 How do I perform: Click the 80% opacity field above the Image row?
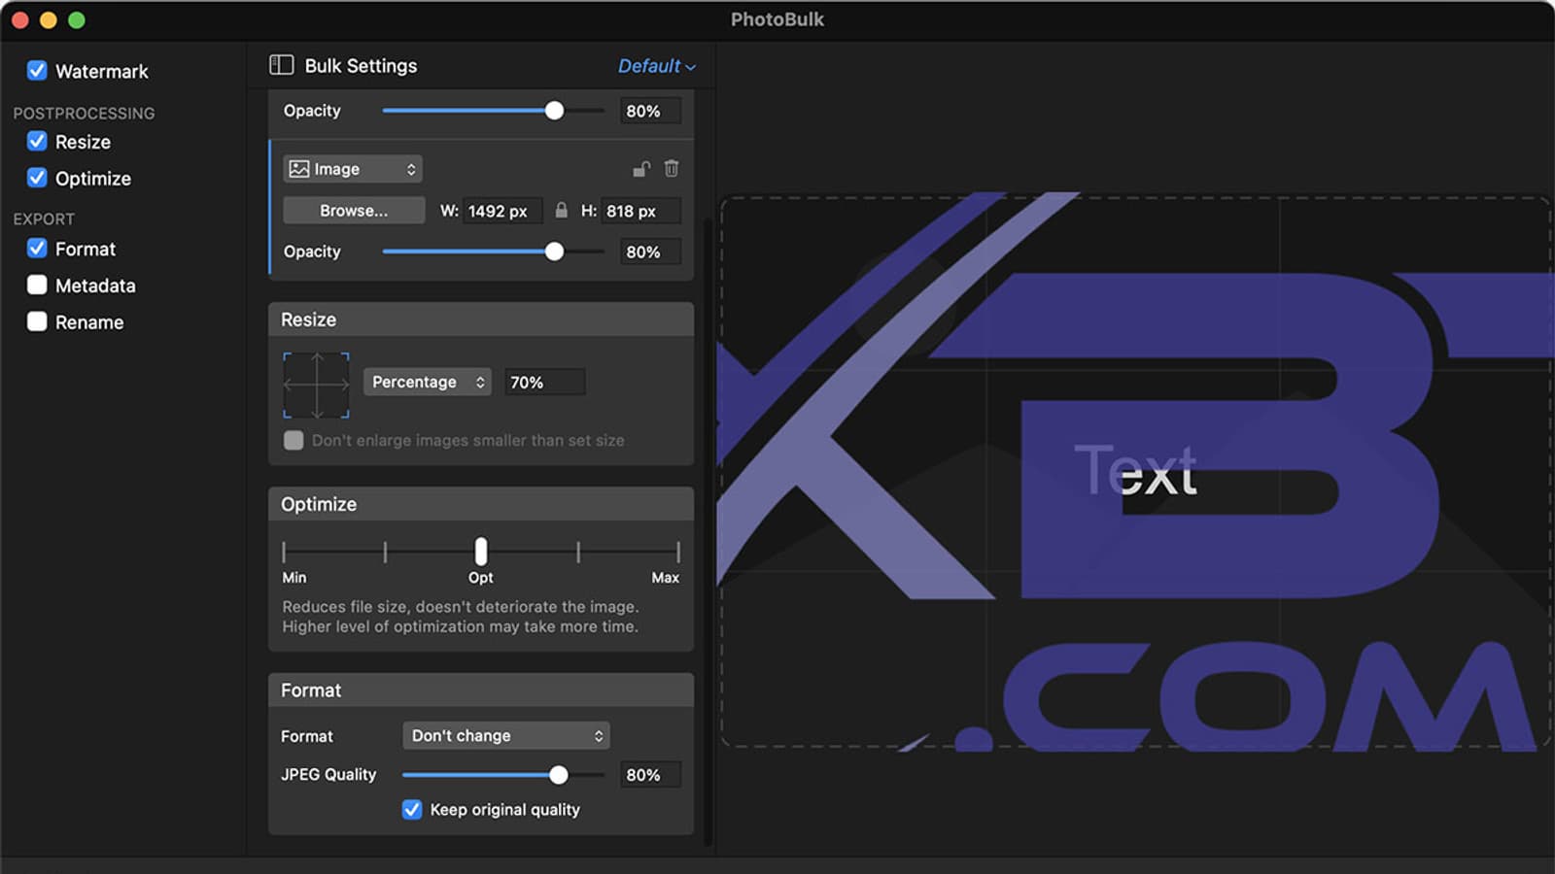[649, 111]
